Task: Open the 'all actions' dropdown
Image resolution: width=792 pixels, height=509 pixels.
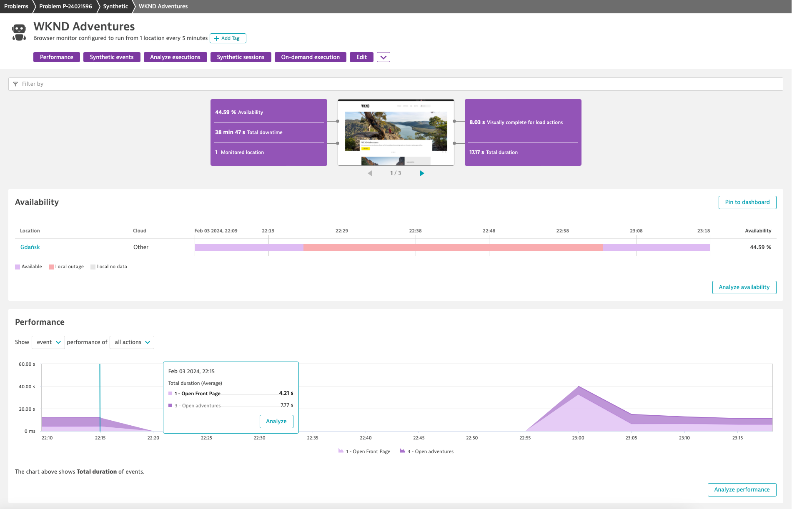Action: tap(131, 342)
